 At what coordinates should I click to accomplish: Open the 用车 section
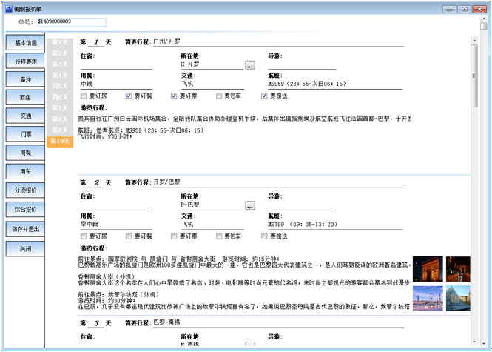25,171
